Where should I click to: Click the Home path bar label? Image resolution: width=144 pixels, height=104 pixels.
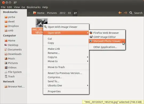(x=41, y=13)
